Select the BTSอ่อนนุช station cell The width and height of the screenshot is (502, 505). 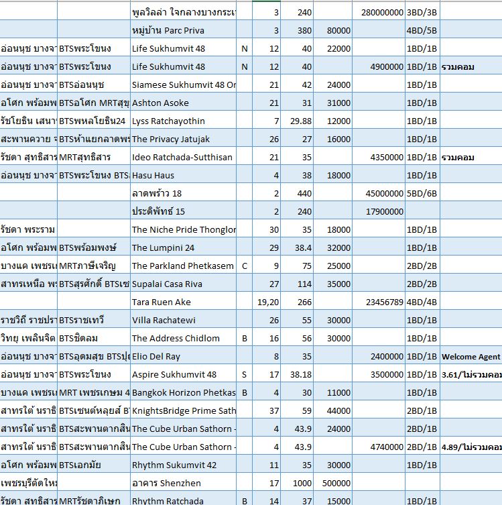click(x=94, y=85)
